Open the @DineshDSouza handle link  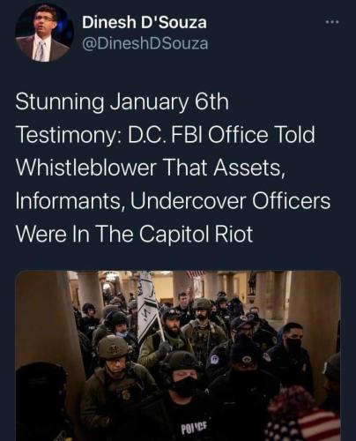pyautogui.click(x=145, y=43)
